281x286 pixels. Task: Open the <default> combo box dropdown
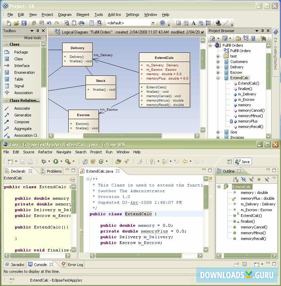[153, 23]
